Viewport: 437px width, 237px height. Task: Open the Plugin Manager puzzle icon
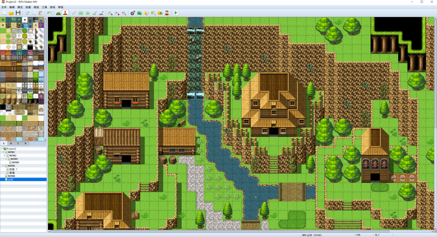pyautogui.click(x=139, y=13)
